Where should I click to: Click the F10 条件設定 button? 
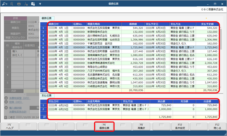180,126
